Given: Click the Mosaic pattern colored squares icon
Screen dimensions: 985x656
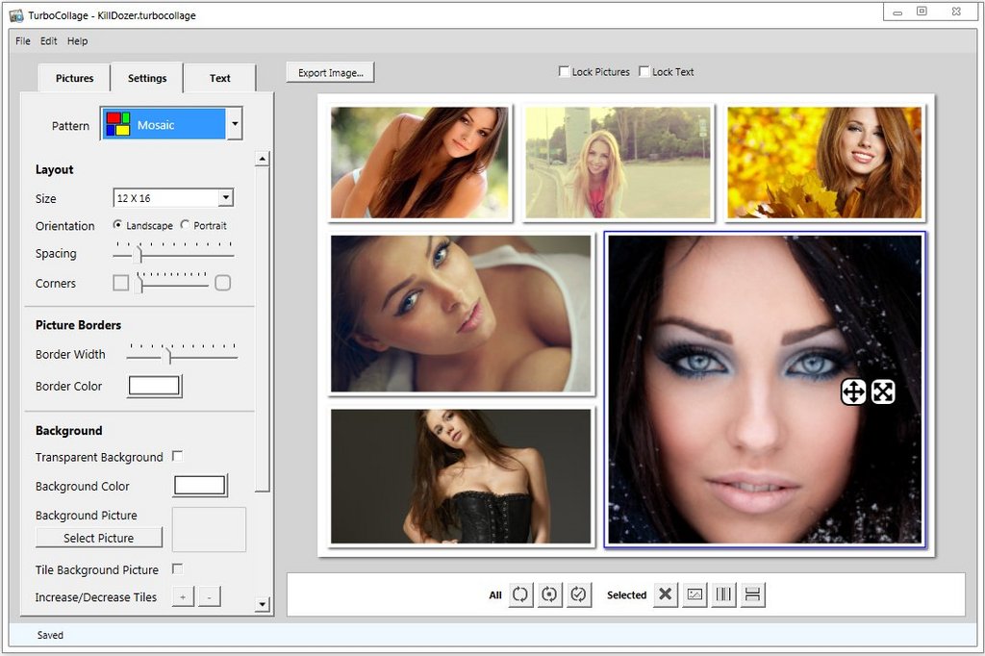Looking at the screenshot, I should (x=117, y=124).
